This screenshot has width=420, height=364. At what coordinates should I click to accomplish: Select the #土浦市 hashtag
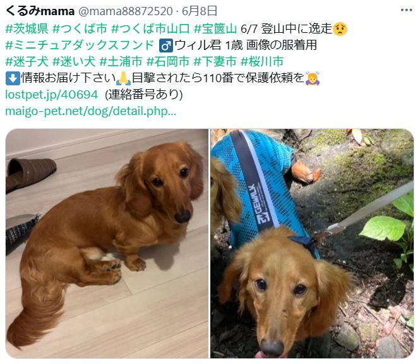click(121, 62)
